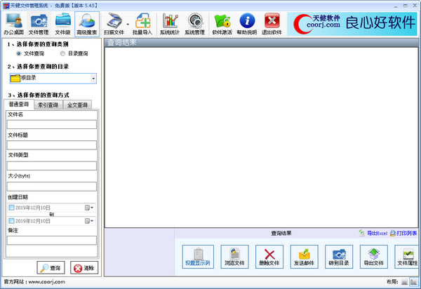Screen dimensions: 421x289
Task: Click the 浏览文件 button
Action: tap(234, 257)
